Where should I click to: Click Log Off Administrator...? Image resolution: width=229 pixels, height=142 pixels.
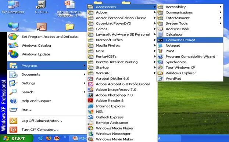point(47,121)
